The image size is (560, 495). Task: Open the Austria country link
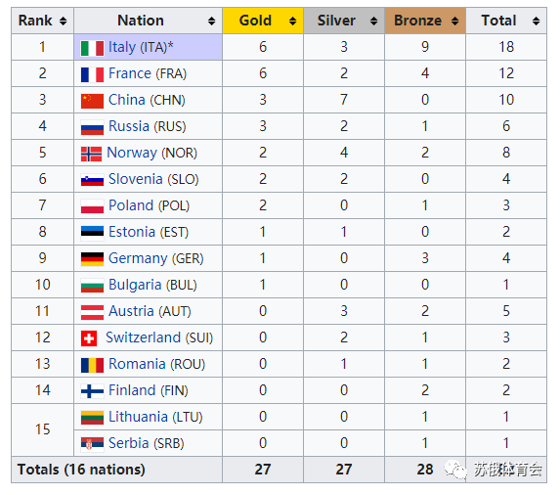(x=131, y=311)
